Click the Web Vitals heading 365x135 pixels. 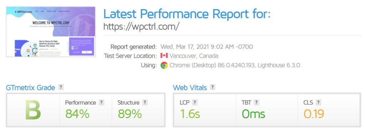[x=190, y=88]
